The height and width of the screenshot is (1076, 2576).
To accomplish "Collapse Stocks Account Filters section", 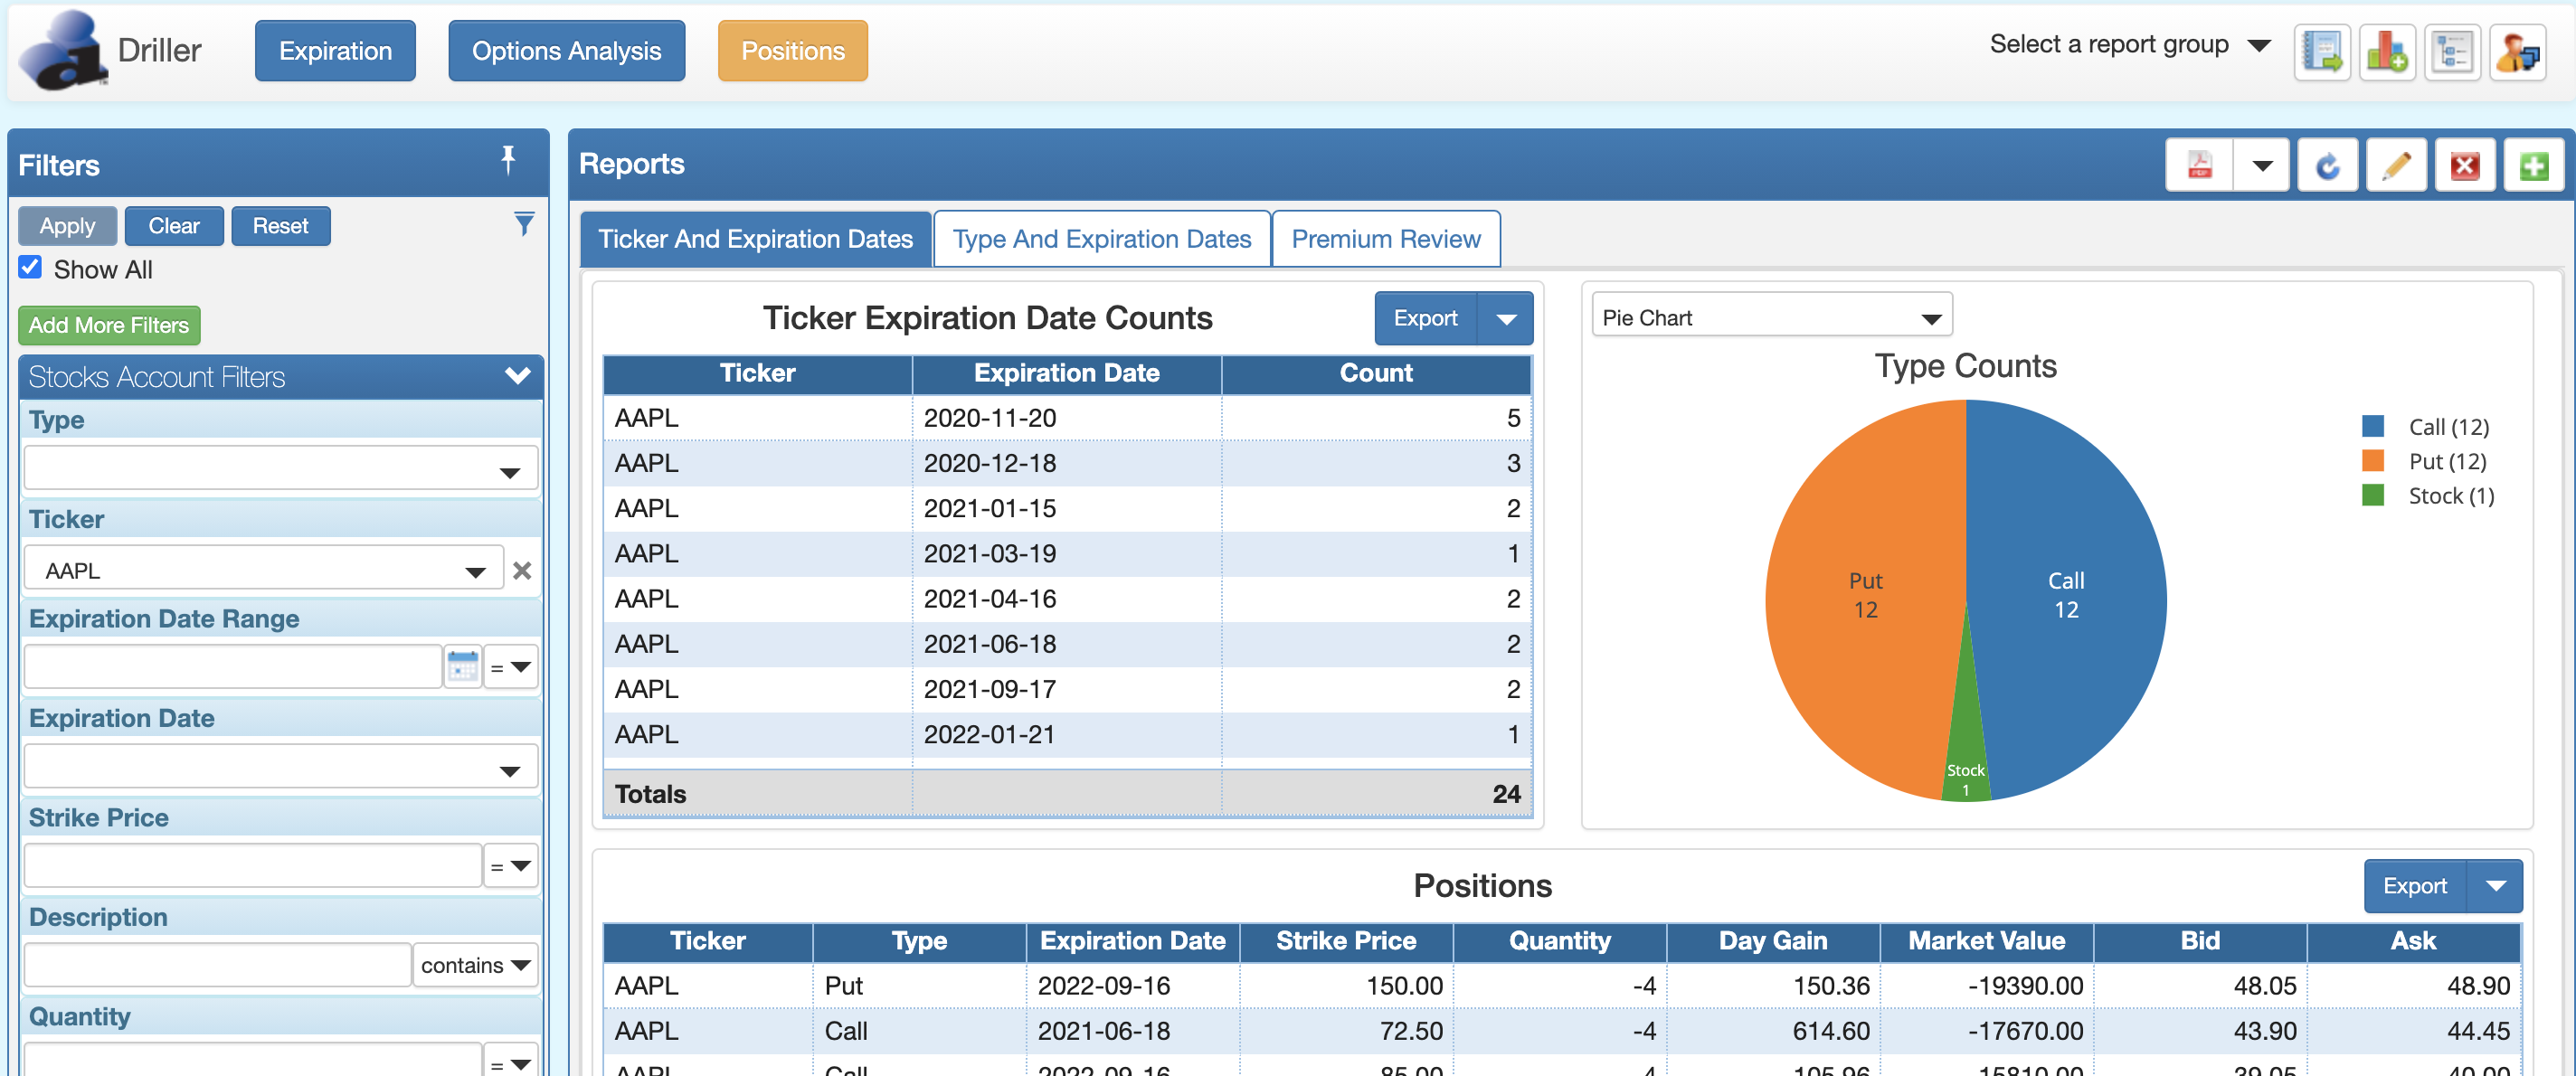I will click(x=517, y=376).
